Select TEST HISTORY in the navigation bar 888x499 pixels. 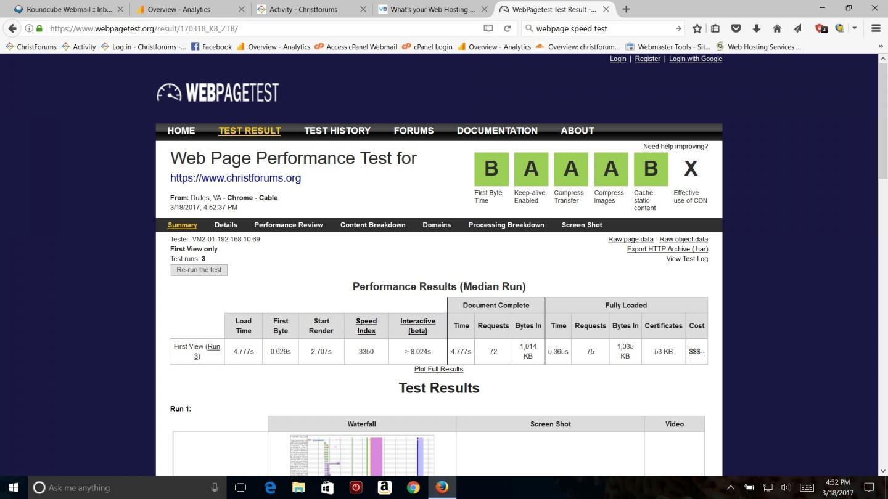pyautogui.click(x=337, y=131)
